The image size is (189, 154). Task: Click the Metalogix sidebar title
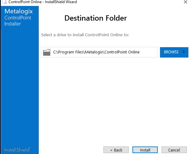tap(18, 12)
